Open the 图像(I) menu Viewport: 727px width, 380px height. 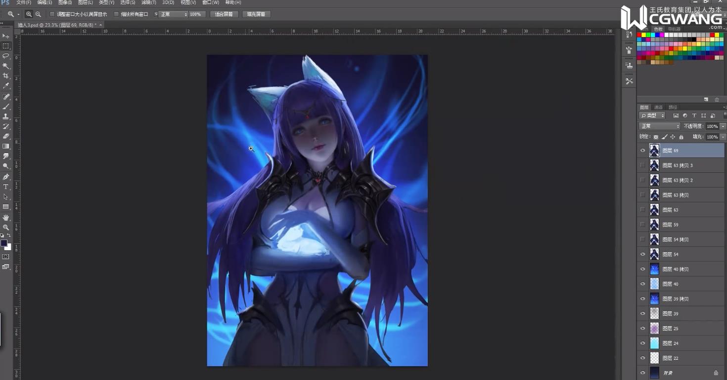pos(65,2)
